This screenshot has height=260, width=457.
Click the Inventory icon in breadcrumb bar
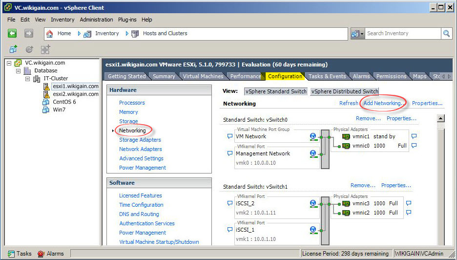(x=87, y=34)
